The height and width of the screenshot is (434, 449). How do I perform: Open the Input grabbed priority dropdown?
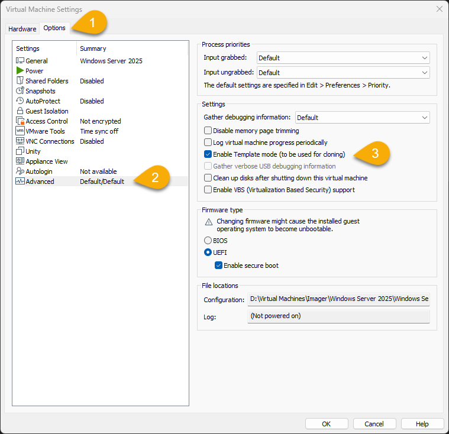click(x=343, y=58)
